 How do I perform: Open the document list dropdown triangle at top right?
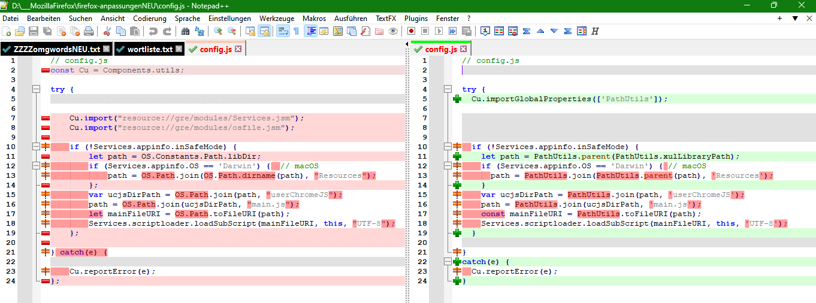794,19
